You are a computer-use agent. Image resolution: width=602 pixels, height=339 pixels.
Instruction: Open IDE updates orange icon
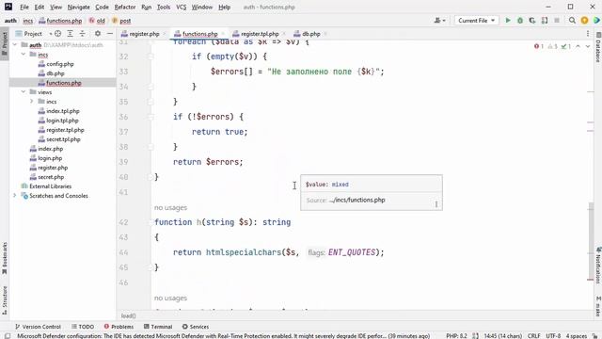pyautogui.click(x=584, y=21)
